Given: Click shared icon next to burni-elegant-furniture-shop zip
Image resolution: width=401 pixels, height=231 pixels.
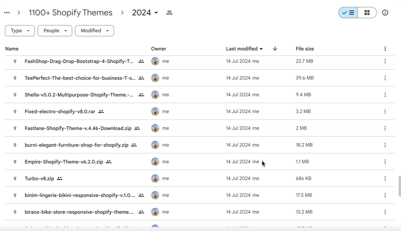Looking at the screenshot, I should (134, 145).
